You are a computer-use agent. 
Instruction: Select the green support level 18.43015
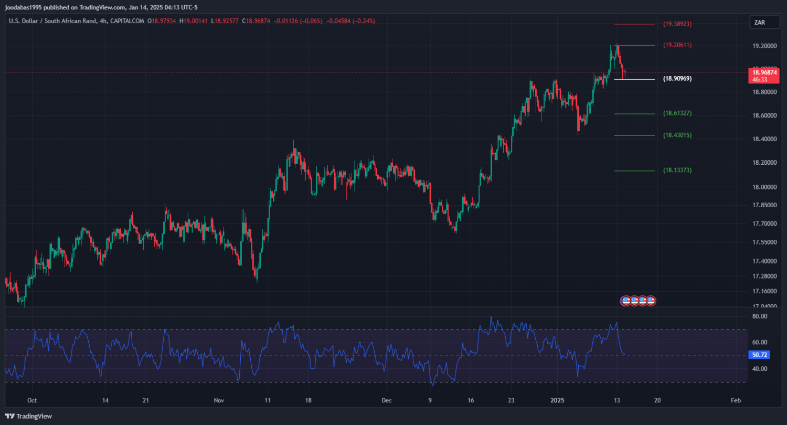point(635,135)
